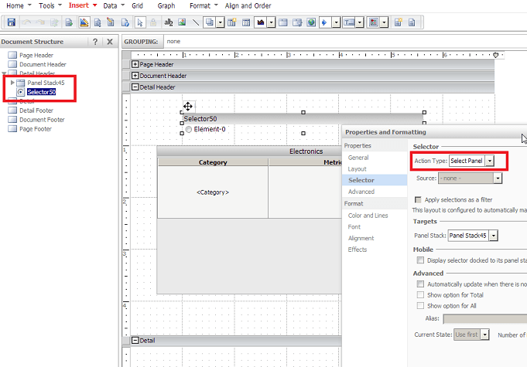Click the blue arrow selector icon
This screenshot has width=527, height=367.
(325, 22)
